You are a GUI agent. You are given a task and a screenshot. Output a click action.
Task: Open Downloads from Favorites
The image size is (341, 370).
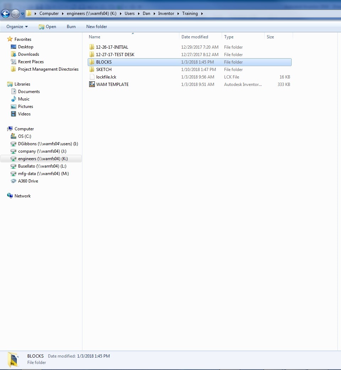tap(28, 54)
